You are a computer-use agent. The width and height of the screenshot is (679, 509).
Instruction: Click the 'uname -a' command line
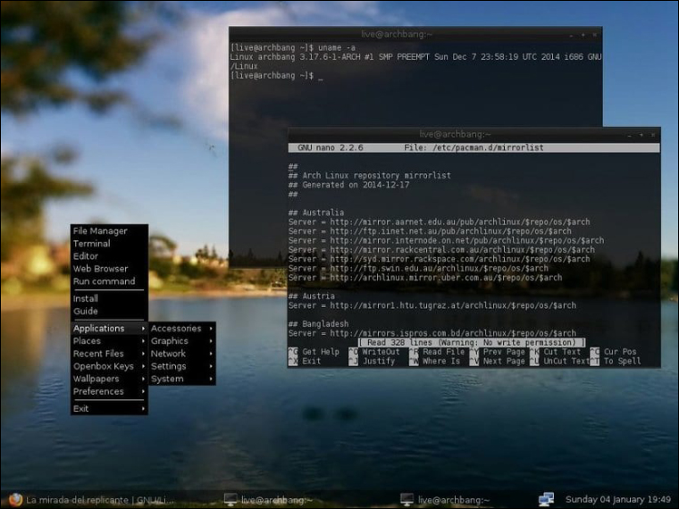point(293,47)
